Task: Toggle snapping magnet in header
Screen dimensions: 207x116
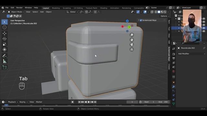Action: (x=86, y=12)
